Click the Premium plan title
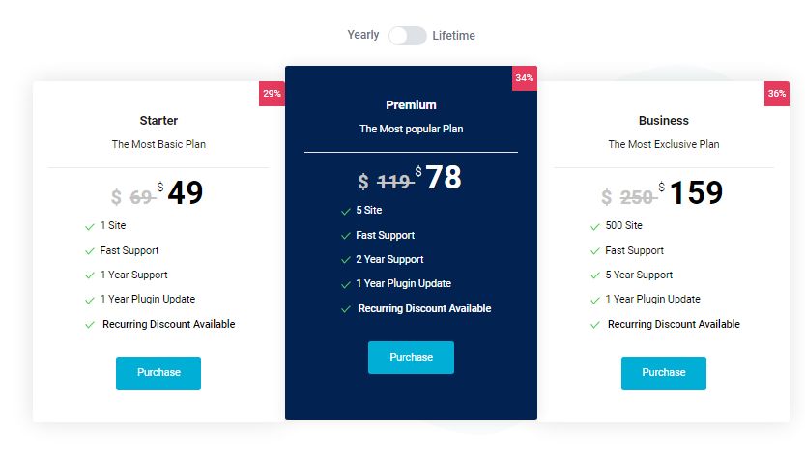The width and height of the screenshot is (805, 464). [411, 105]
